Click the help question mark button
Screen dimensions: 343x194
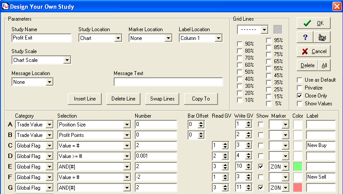305,37
